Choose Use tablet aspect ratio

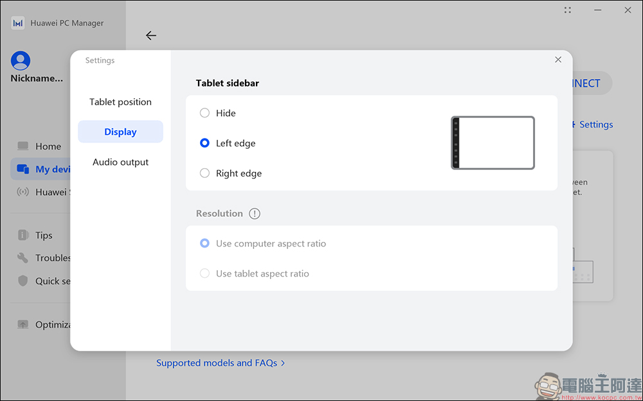(x=204, y=273)
